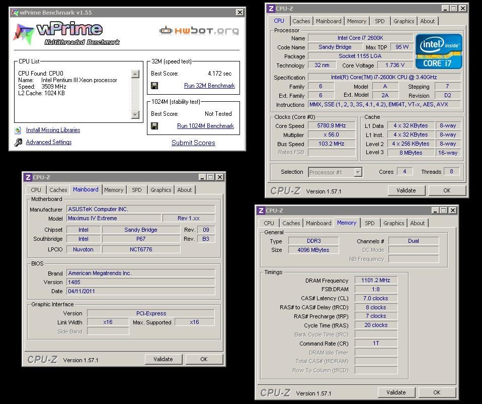Screen dimensions: 482x404
Task: Switch to Graphics tab in the Mainboard window
Action: coord(161,190)
